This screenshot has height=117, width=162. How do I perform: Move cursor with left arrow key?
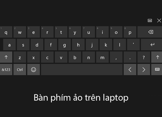(x=130, y=70)
